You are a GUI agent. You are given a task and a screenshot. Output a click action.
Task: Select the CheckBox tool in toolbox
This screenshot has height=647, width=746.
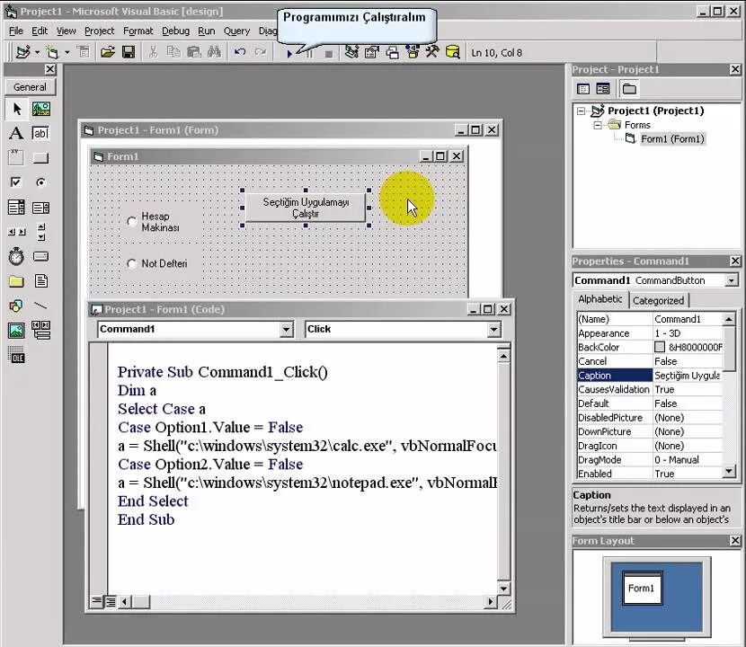[17, 182]
